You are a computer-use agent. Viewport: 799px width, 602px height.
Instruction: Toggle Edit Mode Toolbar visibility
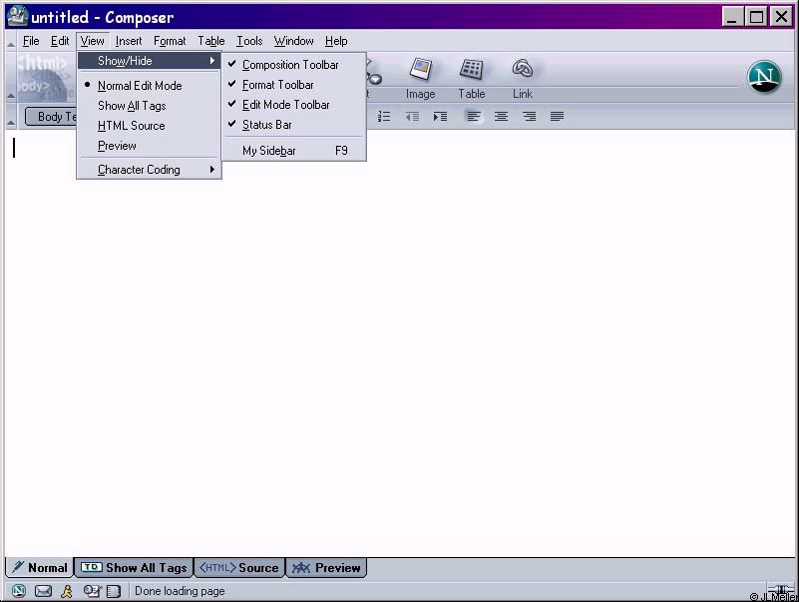294,105
